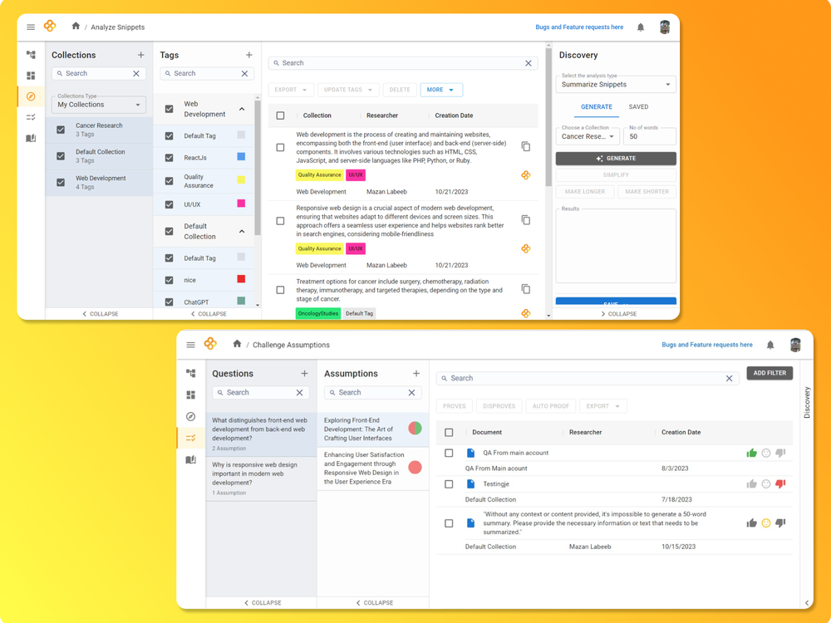831x623 pixels.
Task: Thumbs up the QA From main account document
Action: (x=751, y=453)
